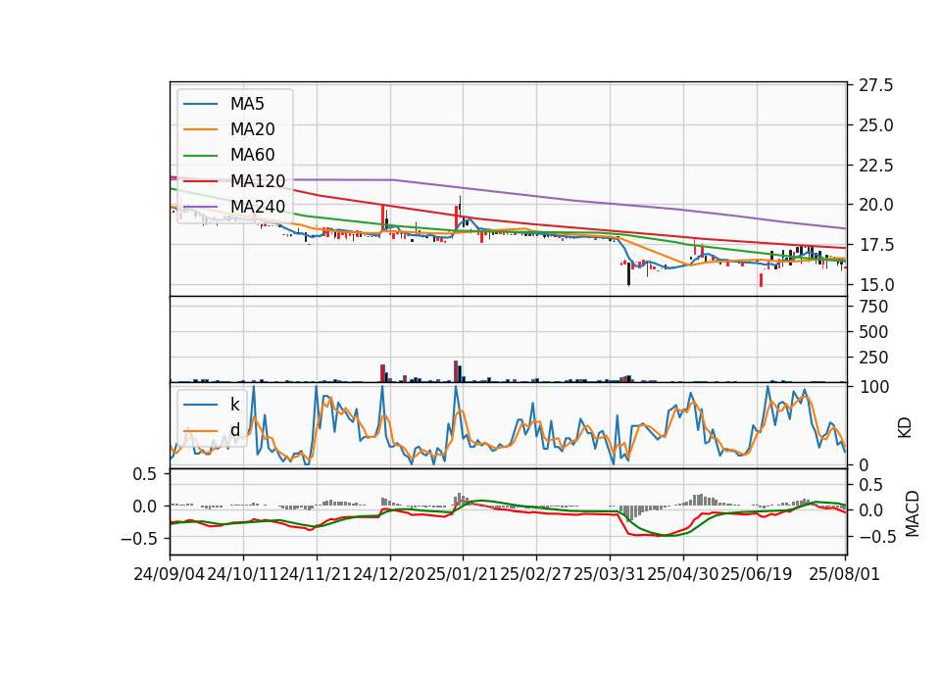The width and height of the screenshot is (941, 676).
Task: Click the 25/08/01 date label
Action: pyautogui.click(x=844, y=574)
